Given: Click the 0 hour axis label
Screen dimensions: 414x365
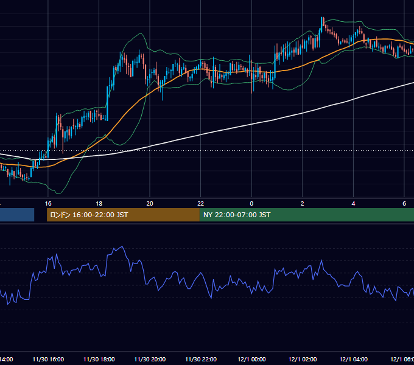Looking at the screenshot, I should (x=251, y=204).
